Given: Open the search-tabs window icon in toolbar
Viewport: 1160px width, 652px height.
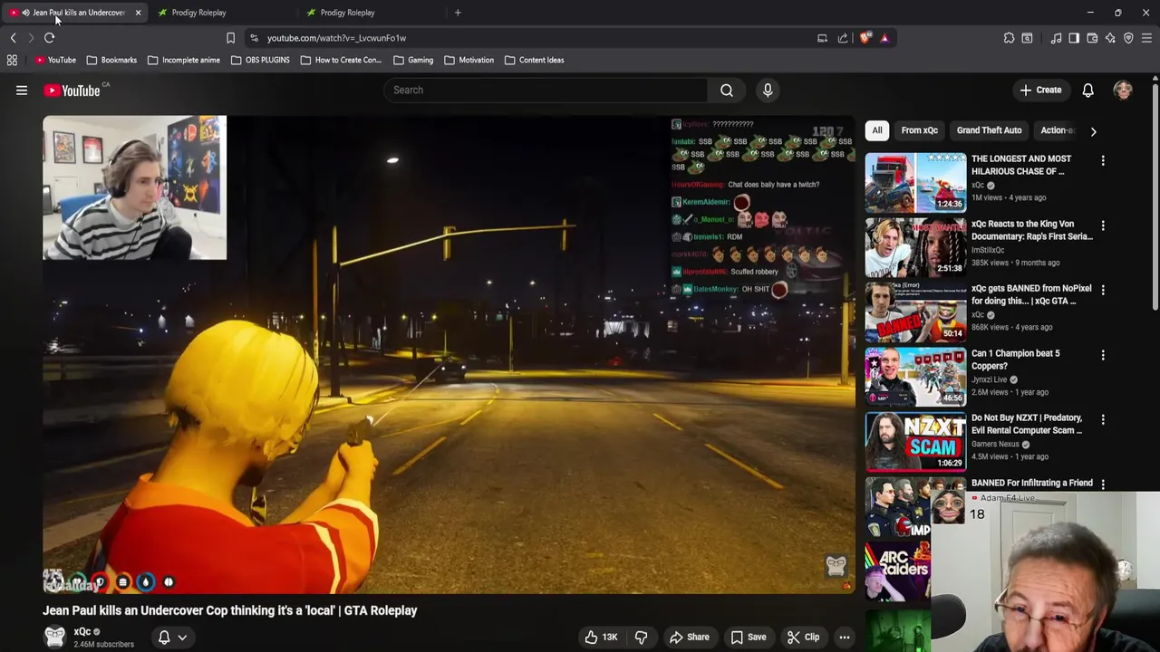Looking at the screenshot, I should pyautogui.click(x=1027, y=38).
